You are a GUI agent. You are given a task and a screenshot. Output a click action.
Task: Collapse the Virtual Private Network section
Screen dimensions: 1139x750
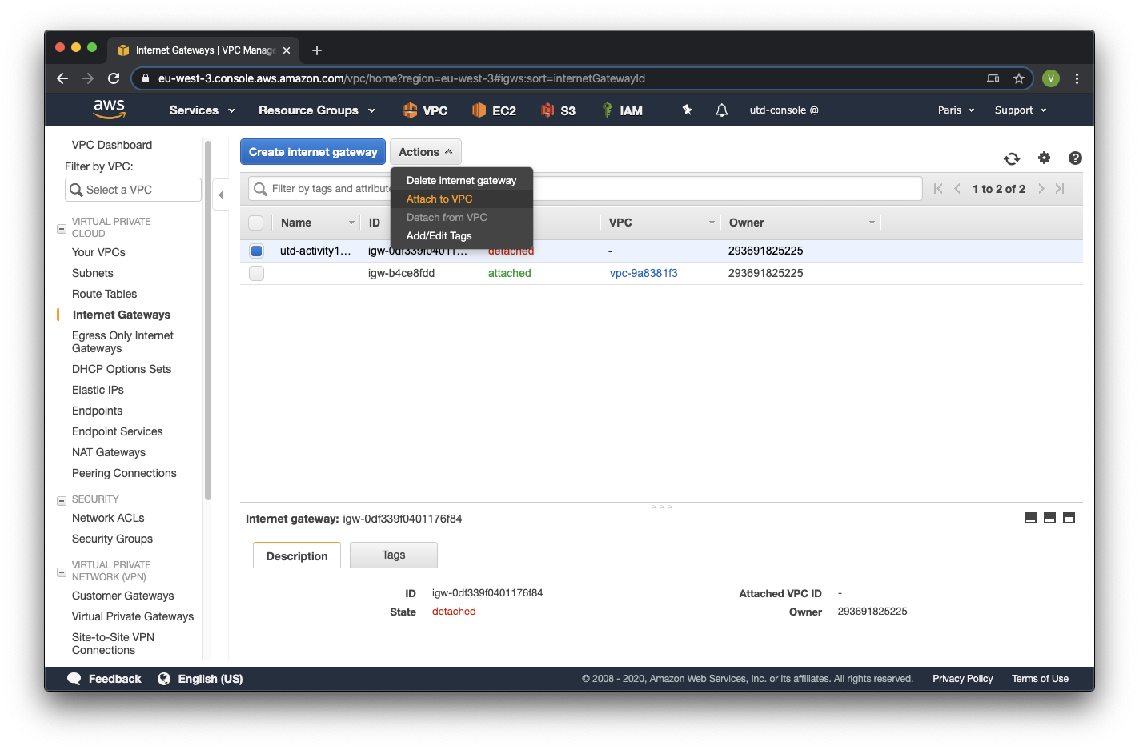point(62,572)
